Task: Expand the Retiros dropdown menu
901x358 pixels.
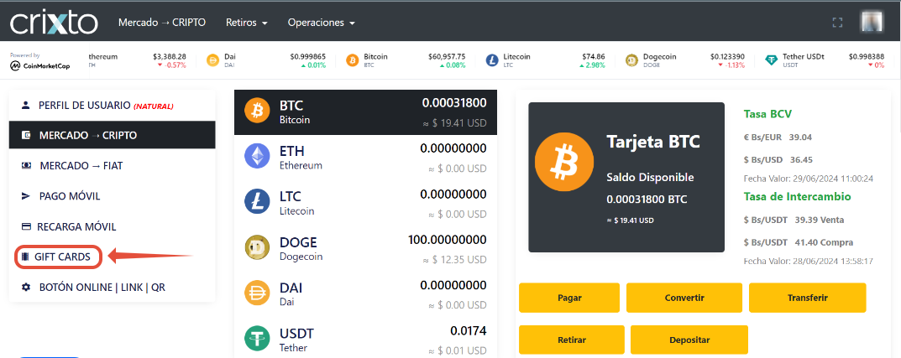Action: (247, 23)
